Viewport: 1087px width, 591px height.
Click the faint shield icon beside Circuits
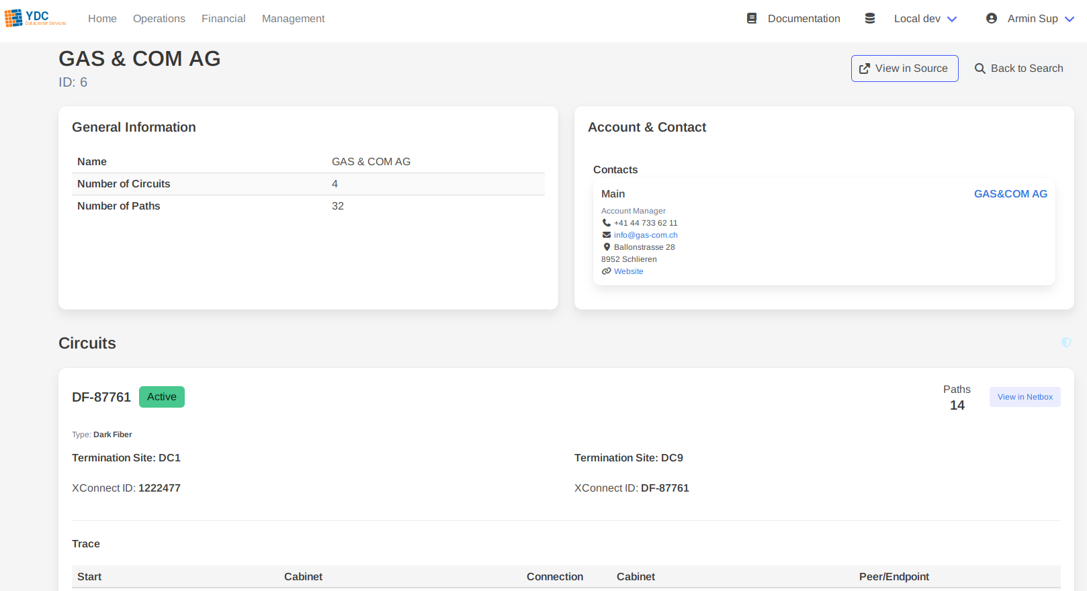point(1066,343)
